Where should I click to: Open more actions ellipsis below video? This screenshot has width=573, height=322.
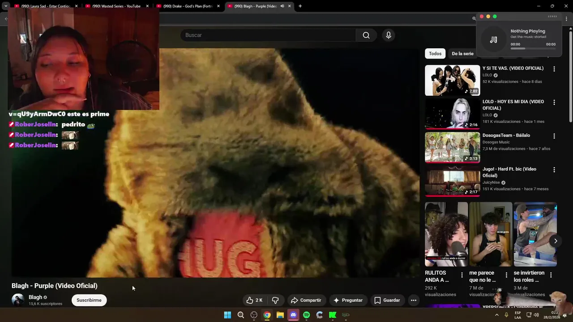(x=414, y=300)
